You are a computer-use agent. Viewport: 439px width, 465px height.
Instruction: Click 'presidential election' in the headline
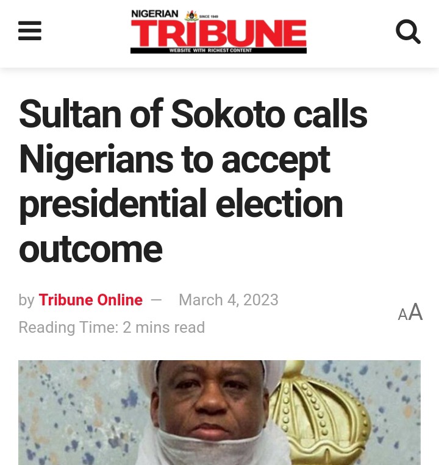180,204
